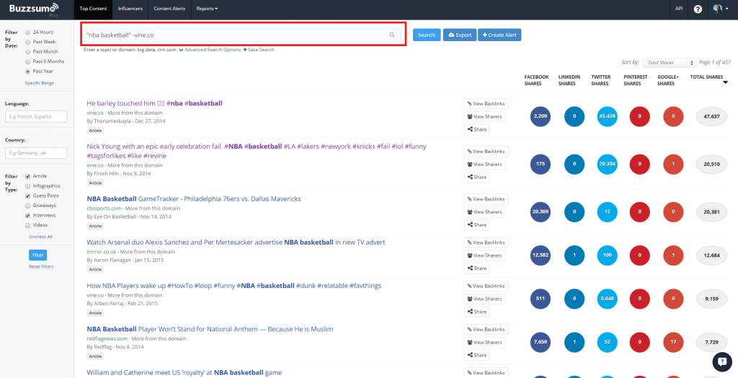Open the Sort by Total Shares dropdown
738x378 pixels.
pos(669,63)
